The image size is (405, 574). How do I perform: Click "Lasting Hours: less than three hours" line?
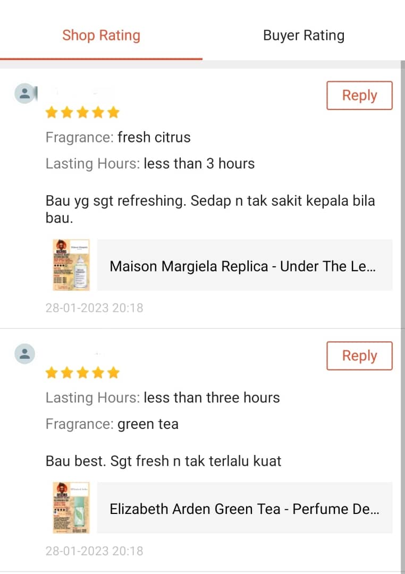163,398
